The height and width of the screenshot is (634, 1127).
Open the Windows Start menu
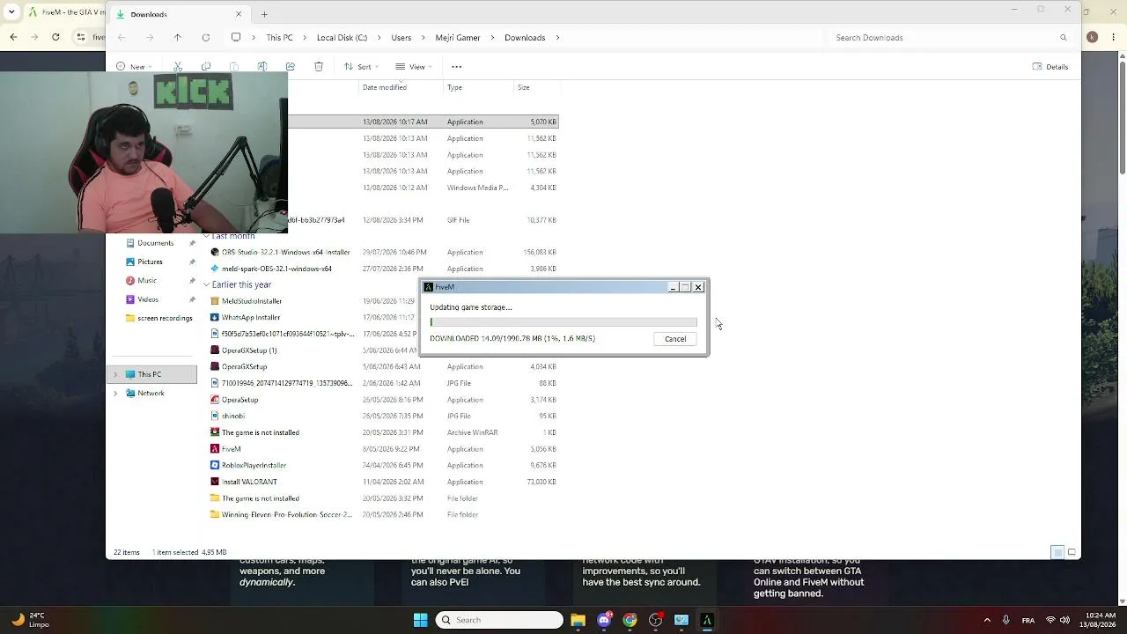coord(420,620)
